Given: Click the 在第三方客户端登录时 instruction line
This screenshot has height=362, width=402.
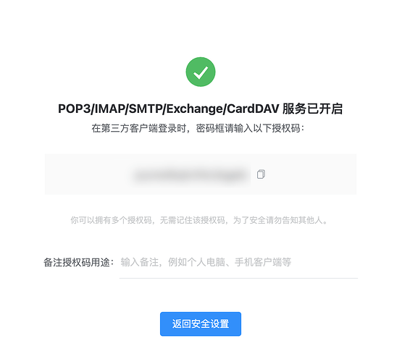Looking at the screenshot, I should click(x=138, y=128).
